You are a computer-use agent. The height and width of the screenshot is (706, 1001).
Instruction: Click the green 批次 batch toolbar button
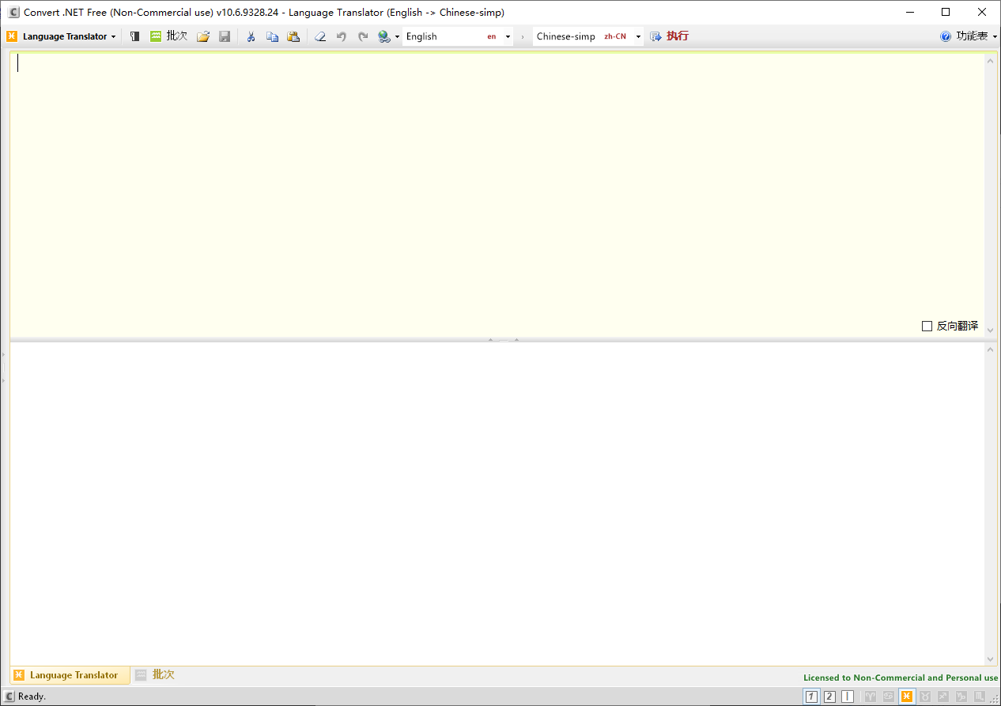168,36
